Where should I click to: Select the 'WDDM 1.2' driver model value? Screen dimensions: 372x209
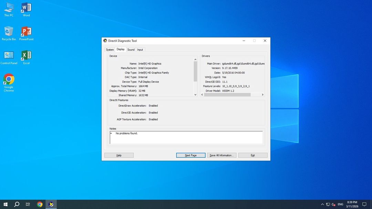coord(228,91)
